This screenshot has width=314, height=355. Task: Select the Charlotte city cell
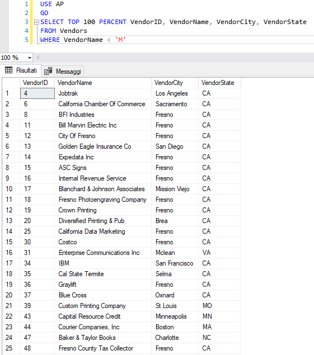point(175,338)
